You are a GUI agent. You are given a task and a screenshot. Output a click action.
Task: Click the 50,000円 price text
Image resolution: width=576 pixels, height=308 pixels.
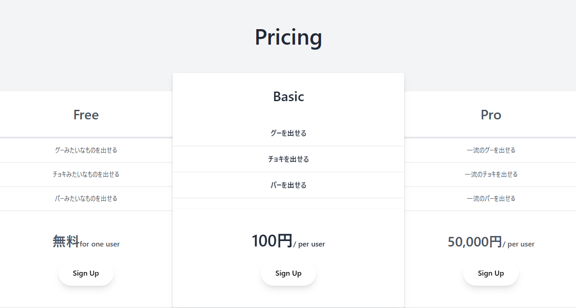475,241
